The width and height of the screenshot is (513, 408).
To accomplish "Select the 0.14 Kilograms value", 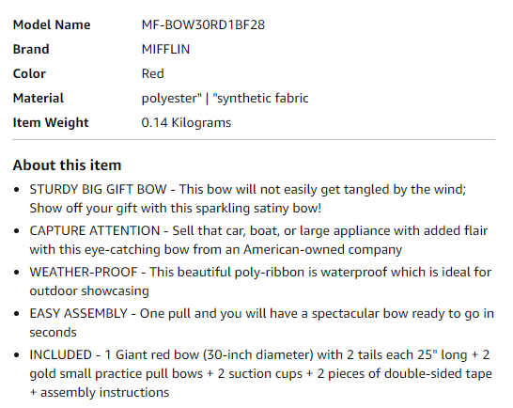I will (186, 123).
